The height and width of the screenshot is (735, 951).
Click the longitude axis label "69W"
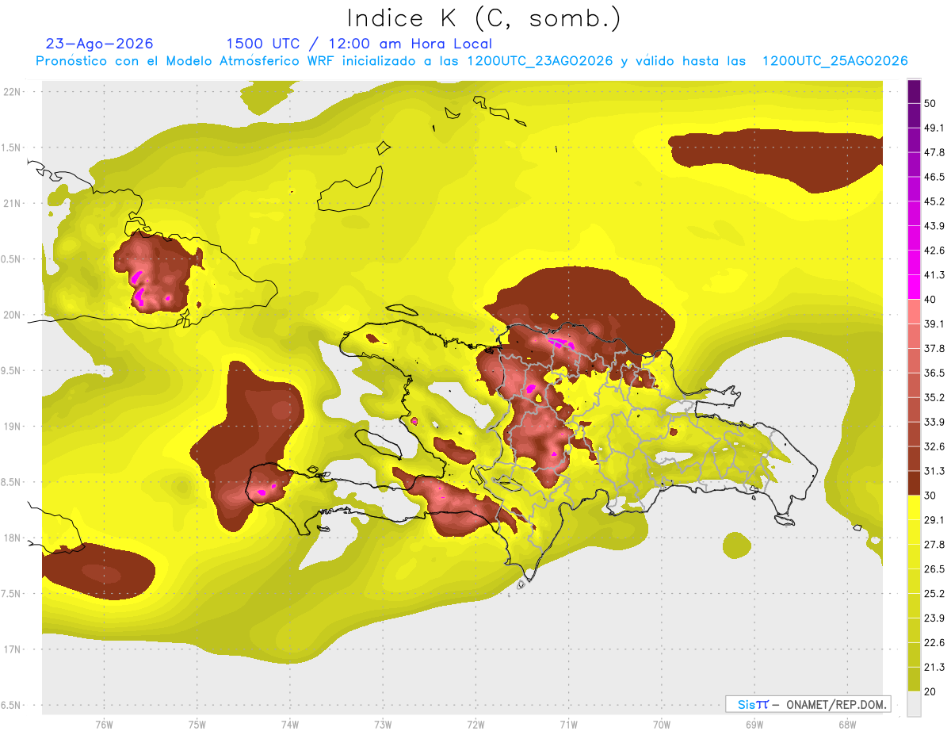[754, 725]
